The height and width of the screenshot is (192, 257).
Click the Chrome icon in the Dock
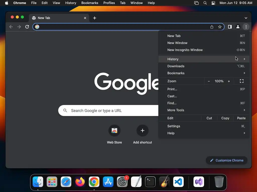click(x=94, y=182)
